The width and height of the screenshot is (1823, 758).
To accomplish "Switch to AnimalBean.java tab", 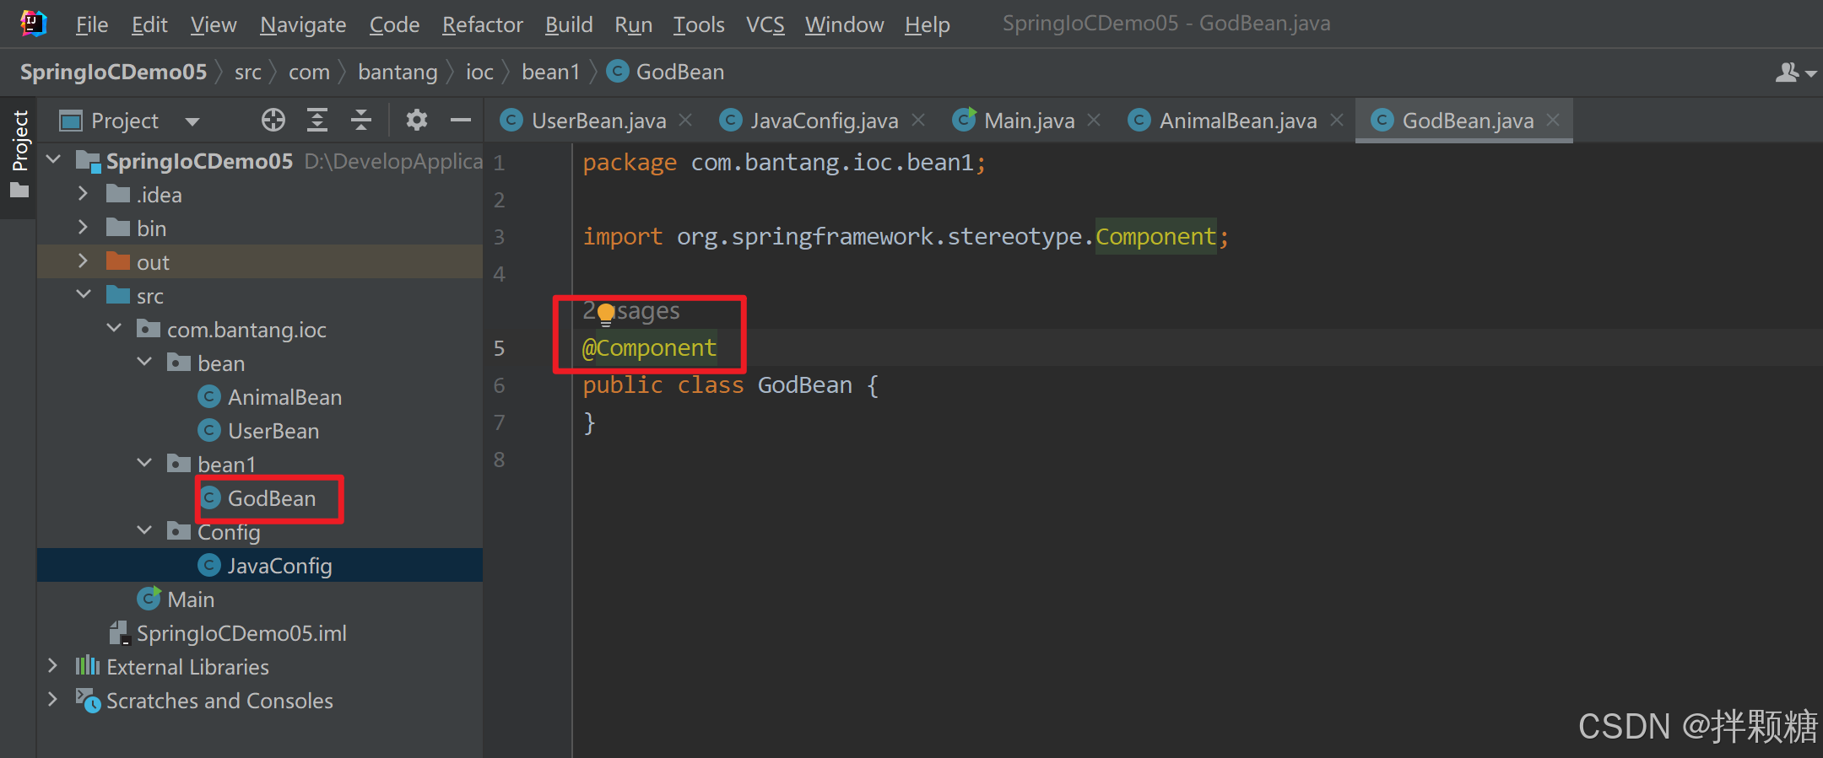I will tap(1237, 121).
